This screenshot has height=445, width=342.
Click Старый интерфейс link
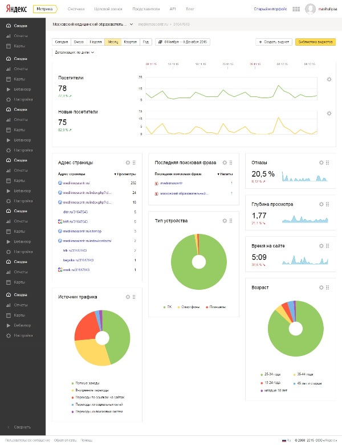pos(270,9)
